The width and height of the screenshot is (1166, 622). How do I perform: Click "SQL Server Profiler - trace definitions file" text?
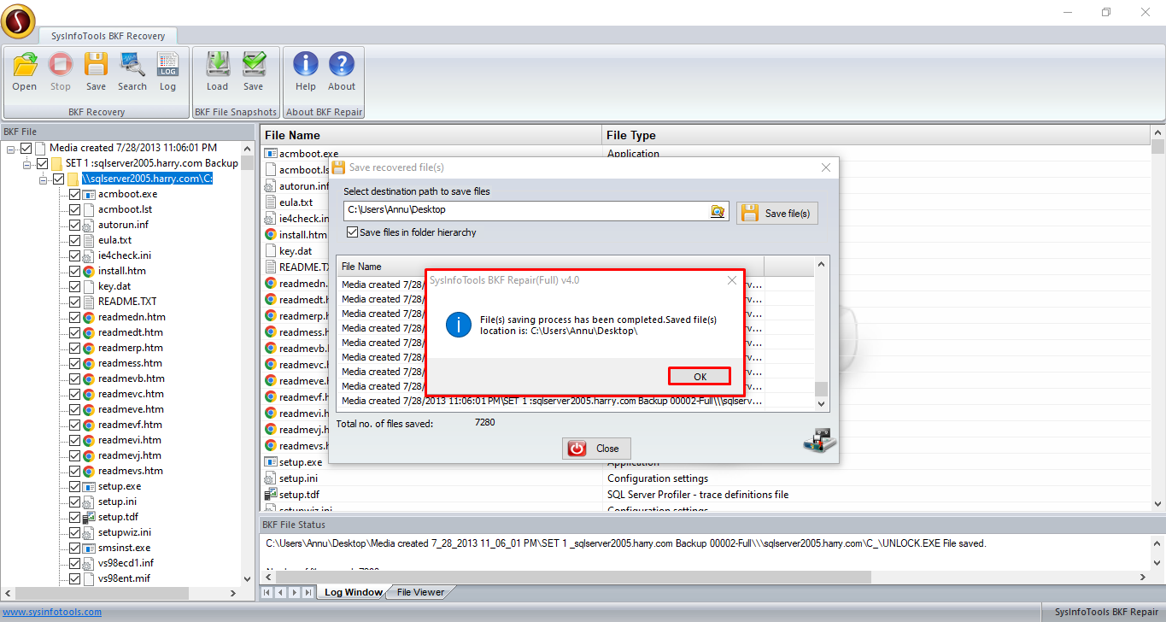tap(698, 495)
